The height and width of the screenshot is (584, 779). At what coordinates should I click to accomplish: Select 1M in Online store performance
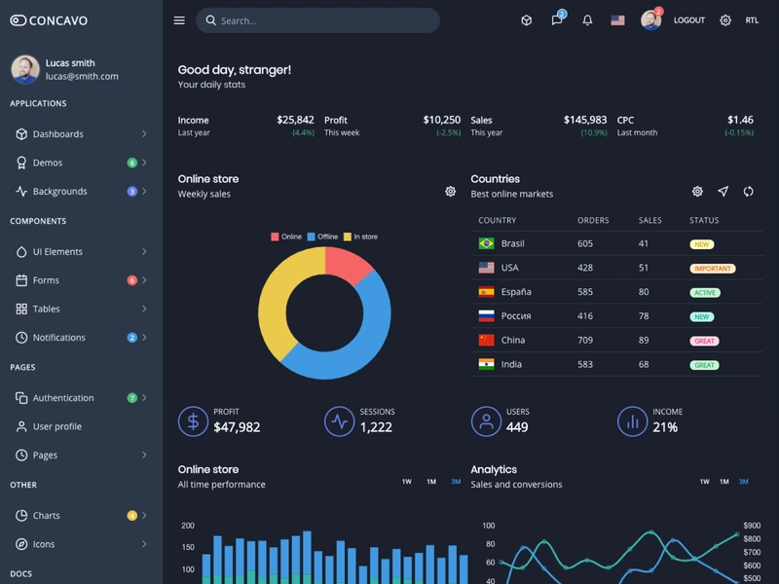(431, 482)
